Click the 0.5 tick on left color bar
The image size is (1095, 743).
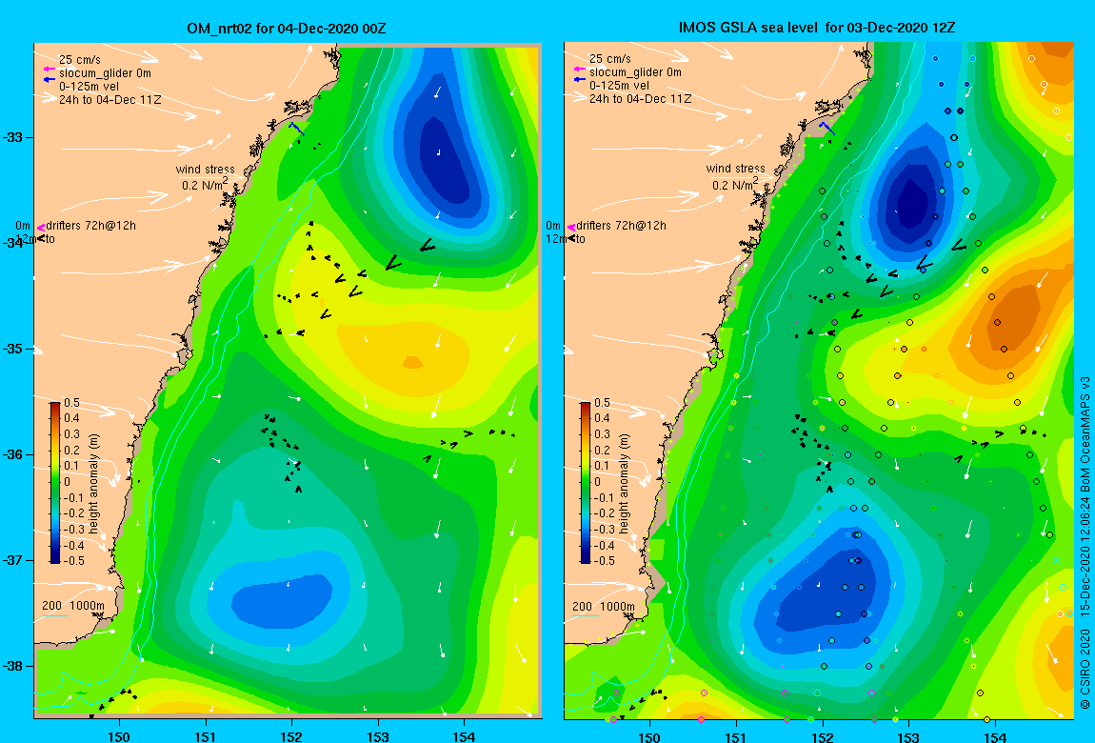72,403
